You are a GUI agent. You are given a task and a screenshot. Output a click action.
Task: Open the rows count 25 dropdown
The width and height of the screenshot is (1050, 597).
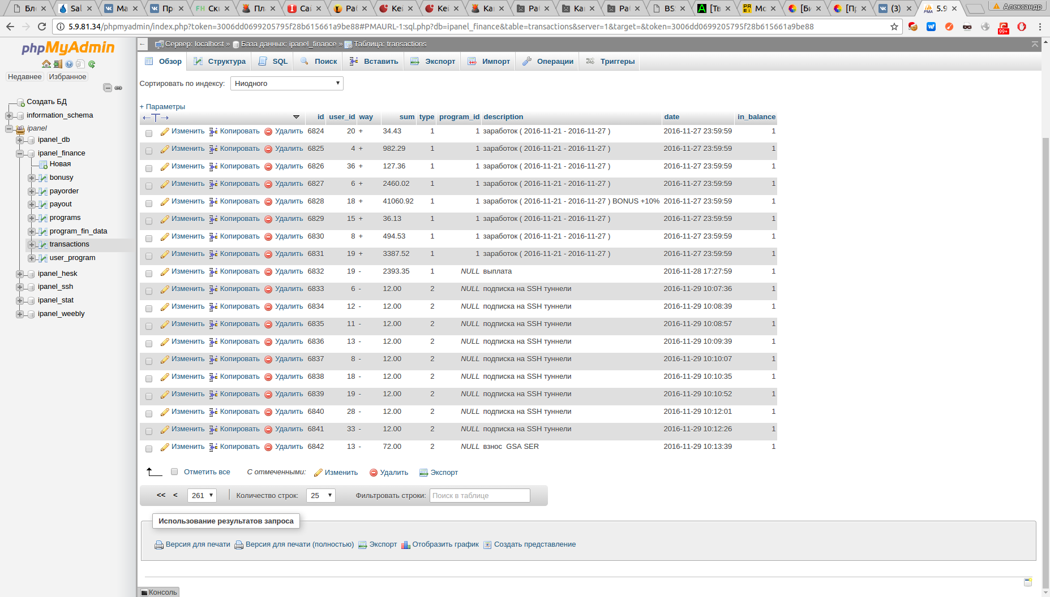coord(321,496)
